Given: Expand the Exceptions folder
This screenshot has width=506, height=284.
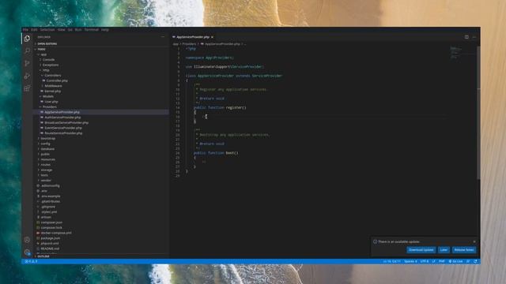Looking at the screenshot, I should pos(51,65).
